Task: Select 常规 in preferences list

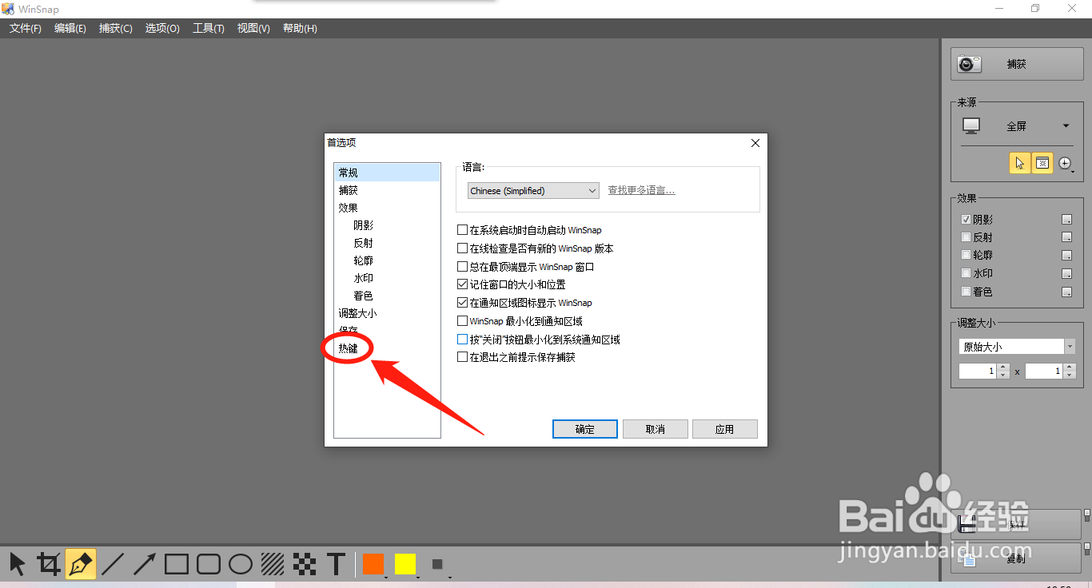Action: (x=387, y=173)
